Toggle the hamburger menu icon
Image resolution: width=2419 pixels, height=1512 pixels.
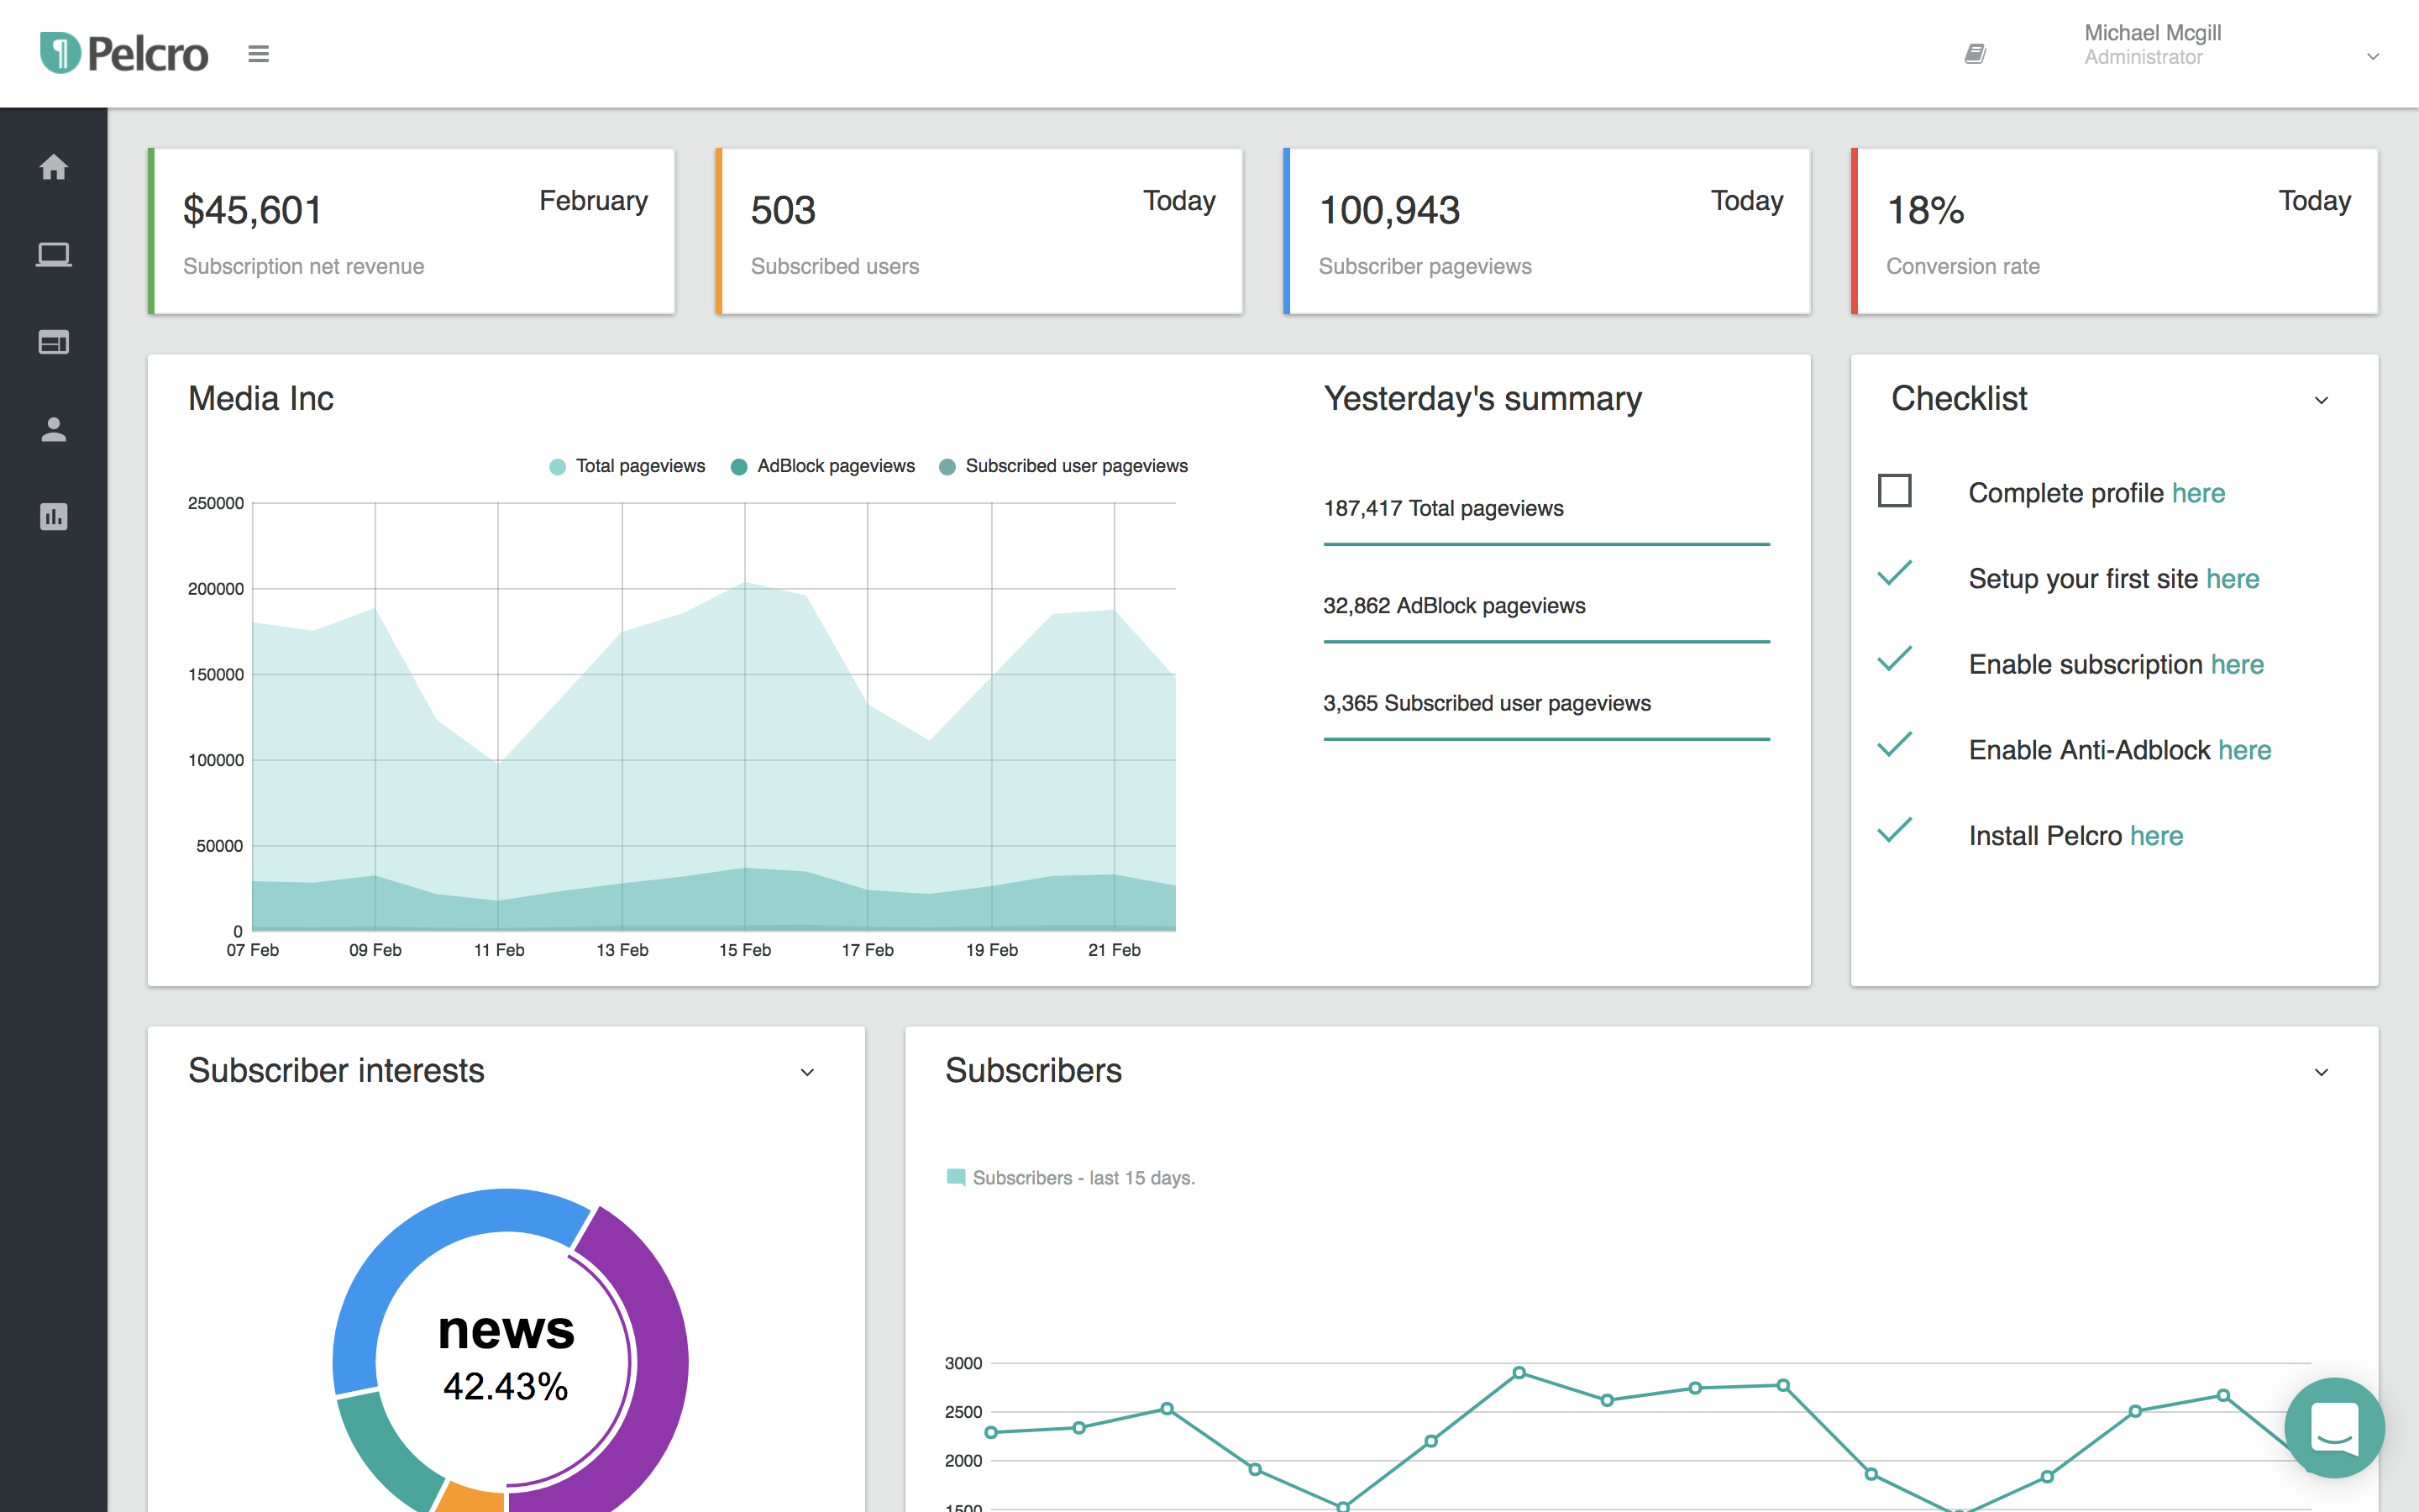point(259,54)
